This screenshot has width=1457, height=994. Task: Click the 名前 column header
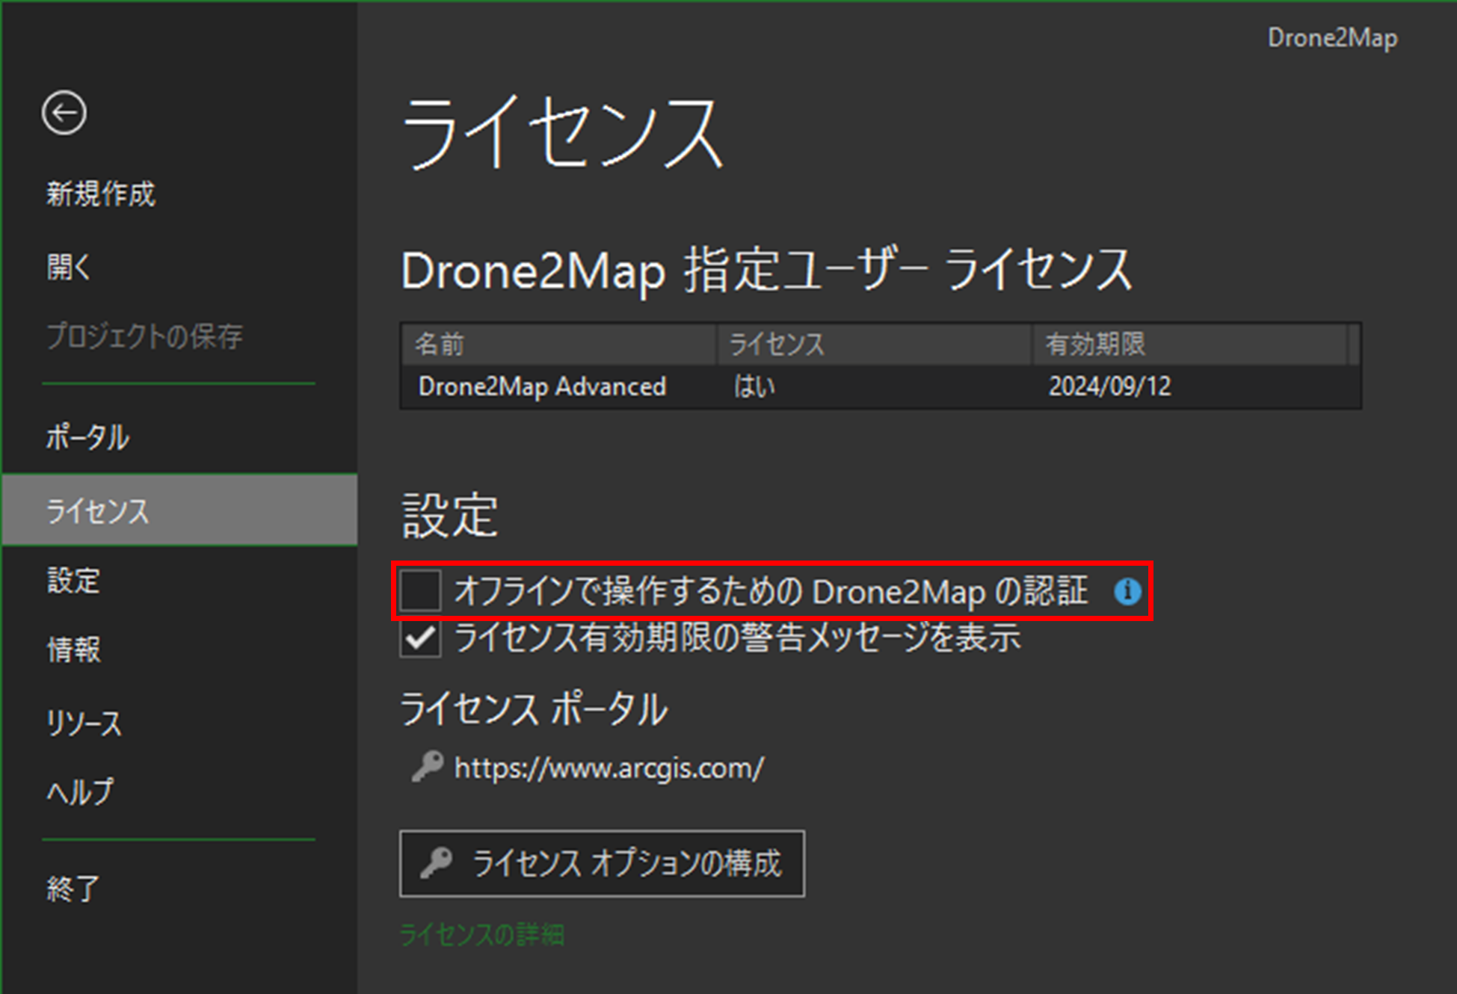[x=559, y=345]
